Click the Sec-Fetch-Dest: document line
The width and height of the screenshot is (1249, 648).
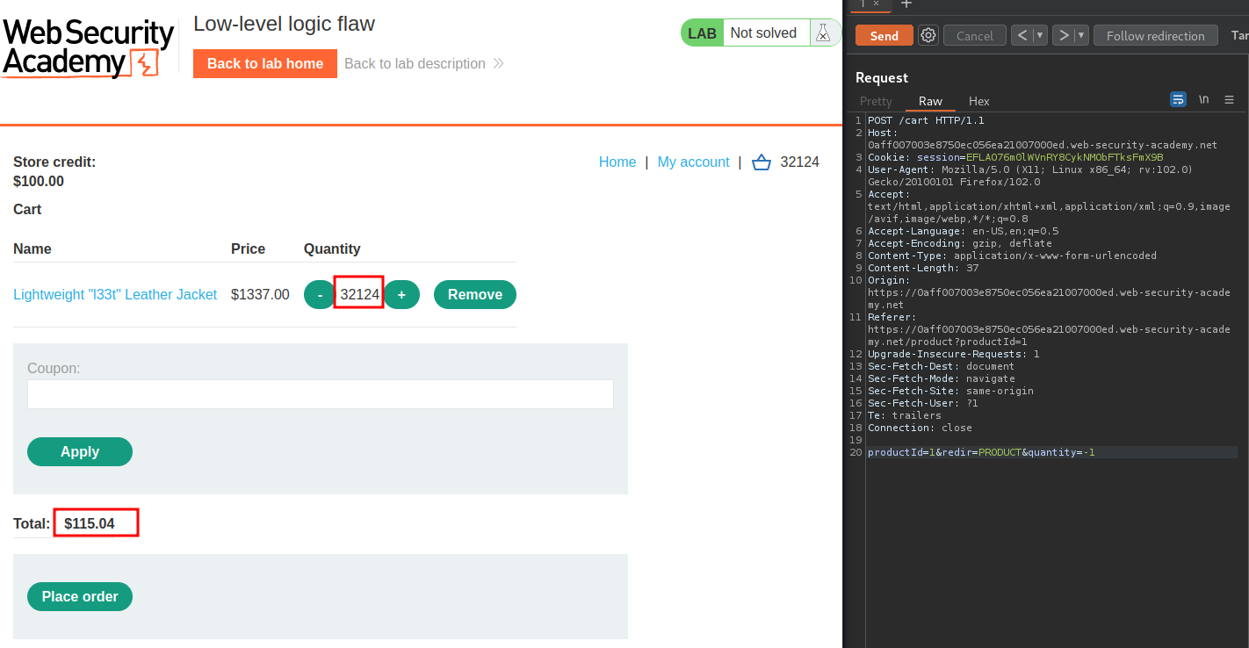tap(941, 366)
